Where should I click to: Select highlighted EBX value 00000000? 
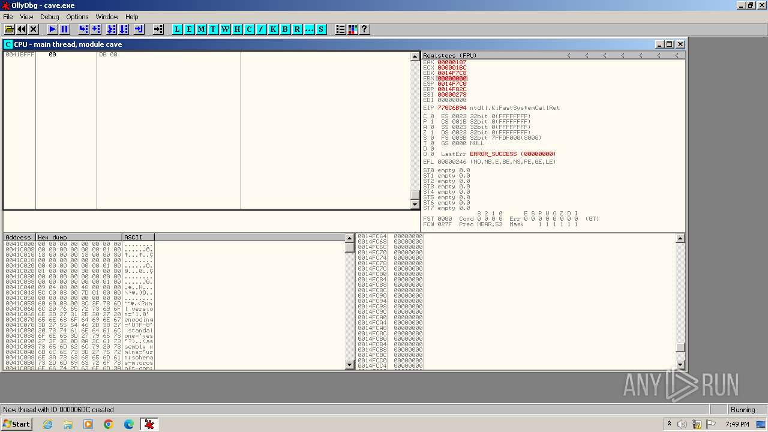452,79
